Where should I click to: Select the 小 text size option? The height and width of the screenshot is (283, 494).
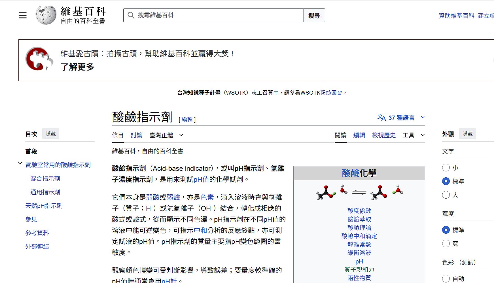(446, 168)
